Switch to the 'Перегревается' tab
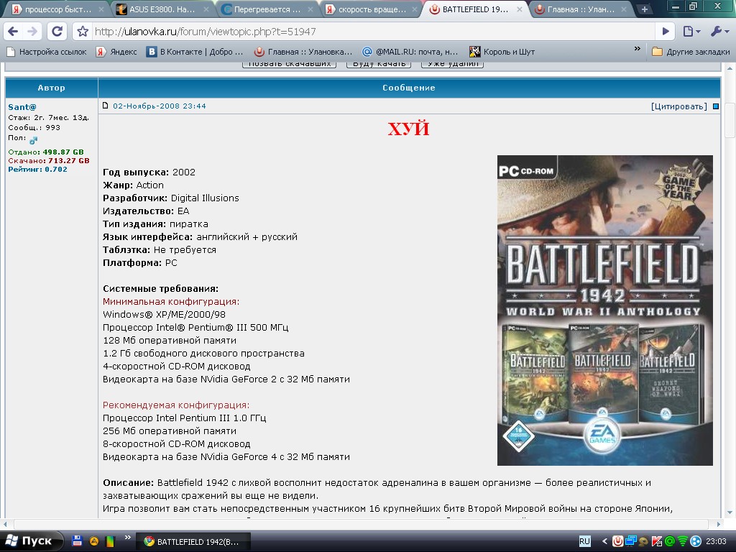This screenshot has height=552, width=736. pyautogui.click(x=267, y=9)
